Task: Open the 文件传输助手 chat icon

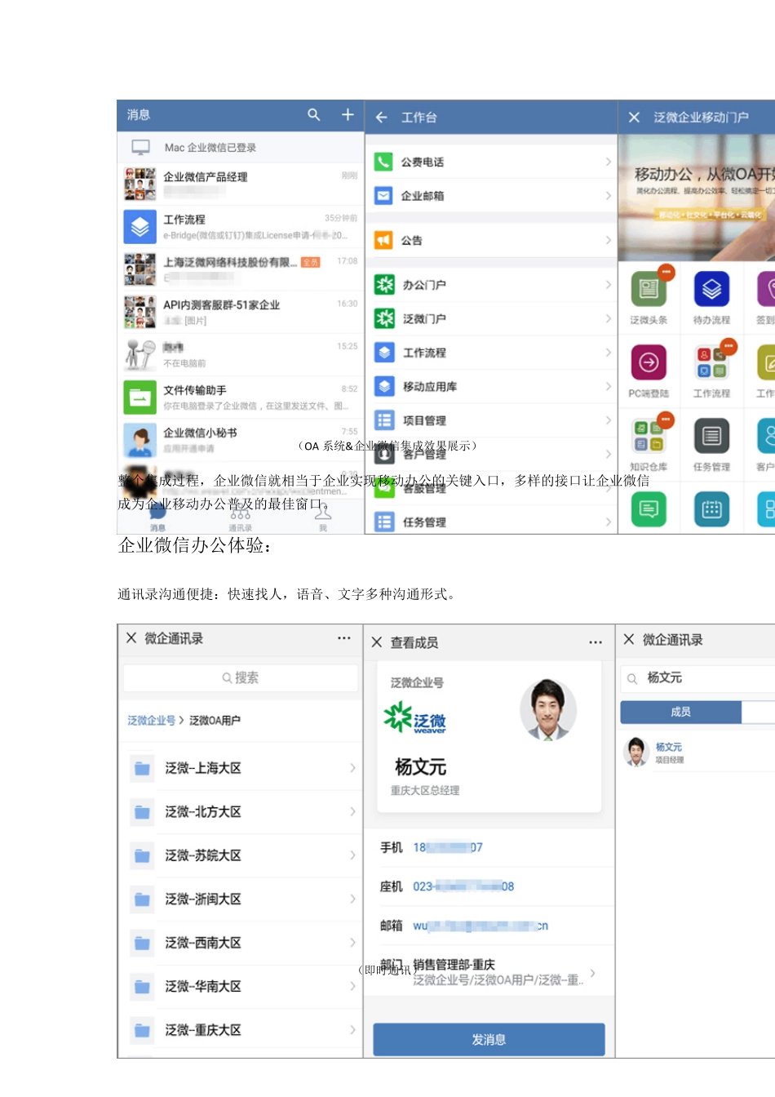Action: pos(140,397)
